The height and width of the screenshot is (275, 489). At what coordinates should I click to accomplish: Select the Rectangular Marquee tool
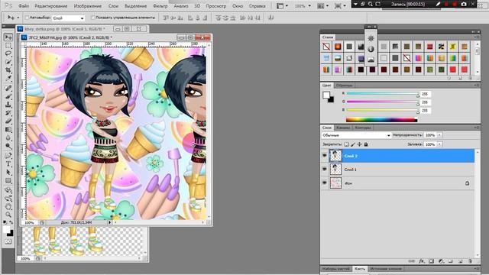tap(8, 46)
